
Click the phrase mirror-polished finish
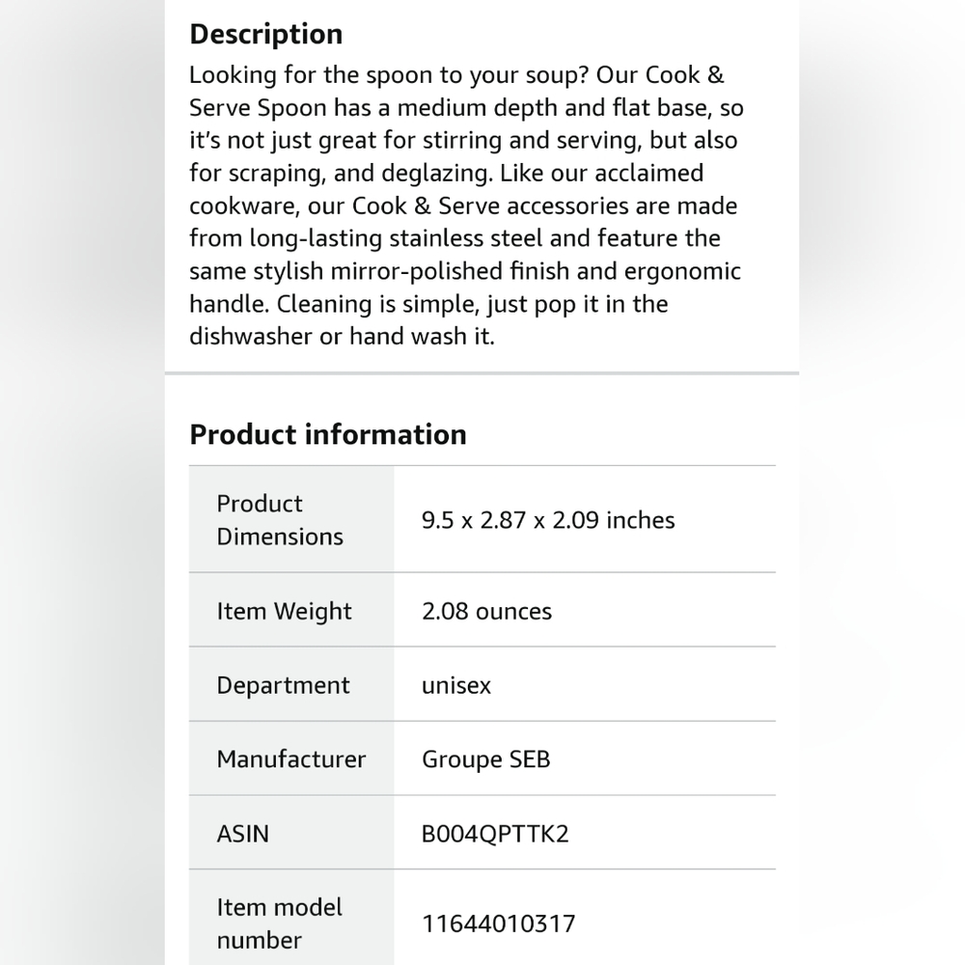tap(450, 271)
